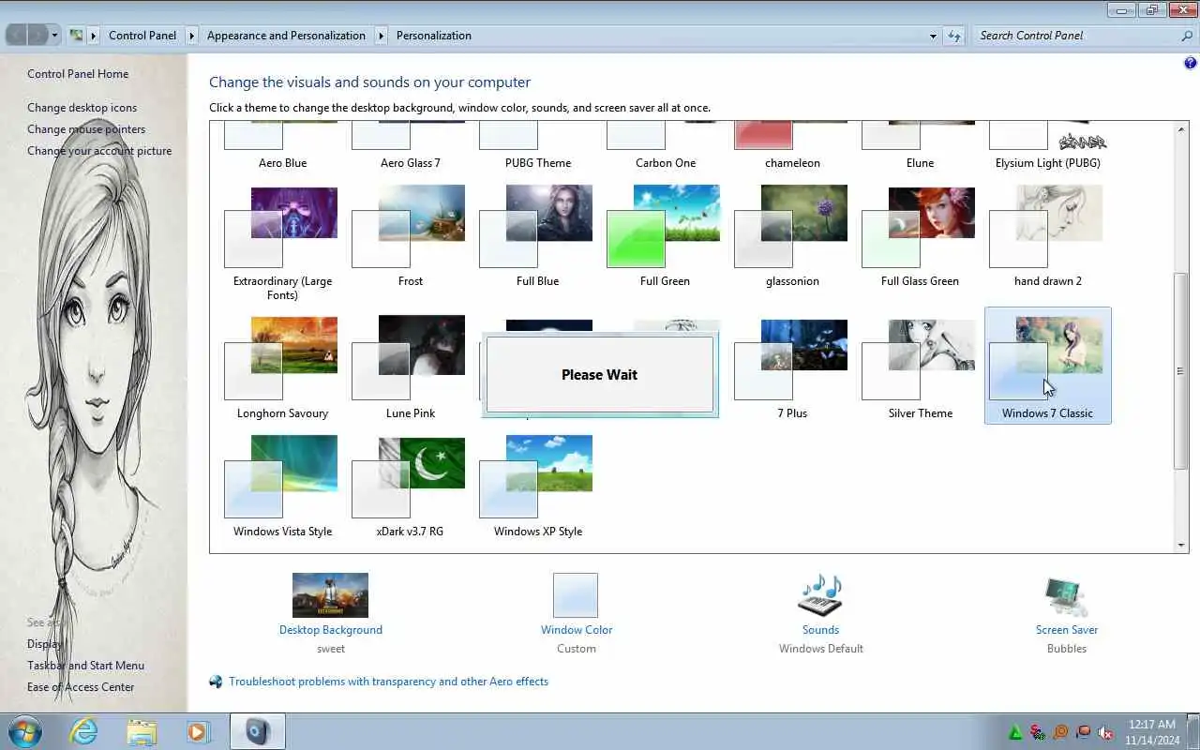Click the Screen Saver text link
The image size is (1200, 750).
coord(1067,630)
